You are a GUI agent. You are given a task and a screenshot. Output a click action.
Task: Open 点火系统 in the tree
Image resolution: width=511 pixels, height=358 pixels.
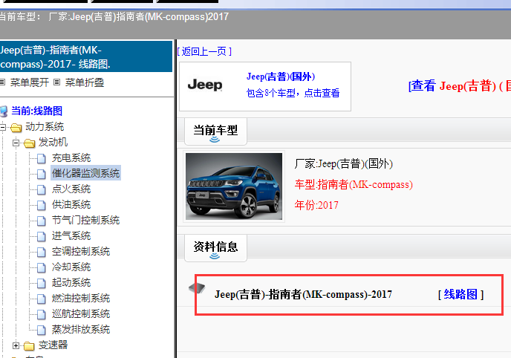click(x=71, y=189)
